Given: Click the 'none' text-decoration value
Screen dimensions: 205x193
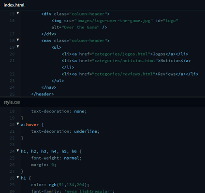Looking at the screenshot, I should (x=79, y=111).
